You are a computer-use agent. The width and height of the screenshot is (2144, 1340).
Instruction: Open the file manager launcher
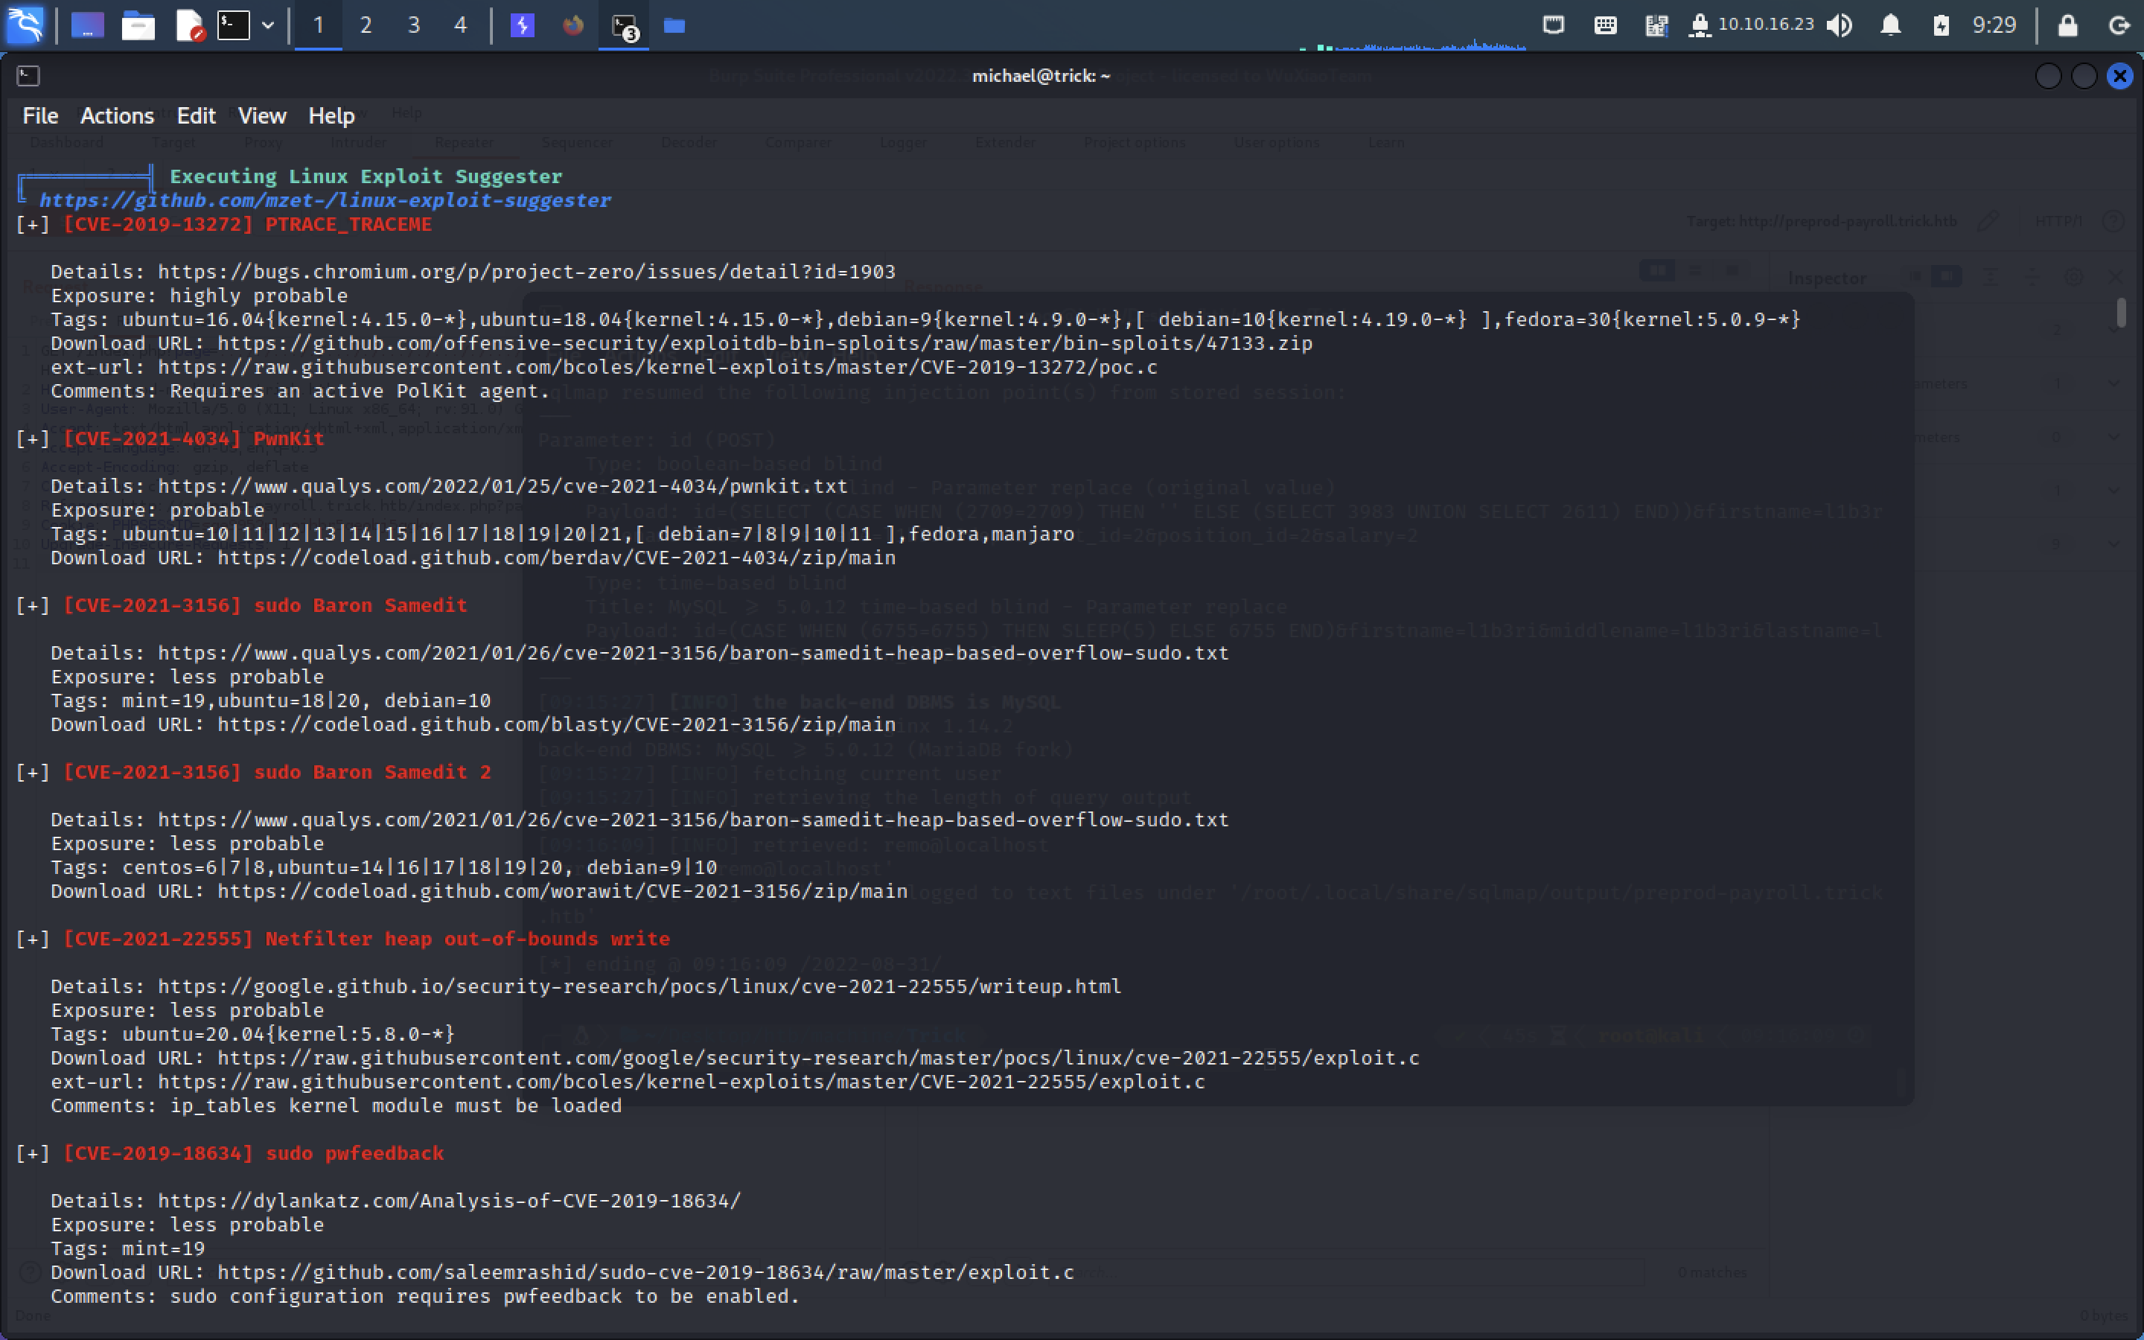137,25
